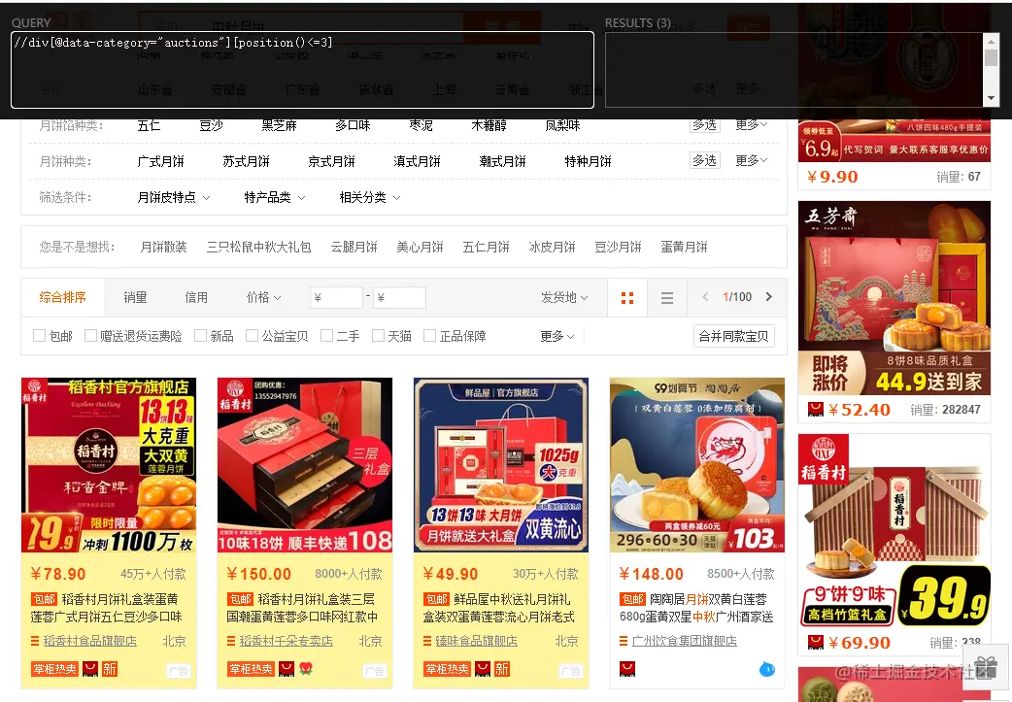Image resolution: width=1012 pixels, height=702 pixels.
Task: Click Tmall badge under 臻味食品旗舰店
Action: [x=484, y=669]
